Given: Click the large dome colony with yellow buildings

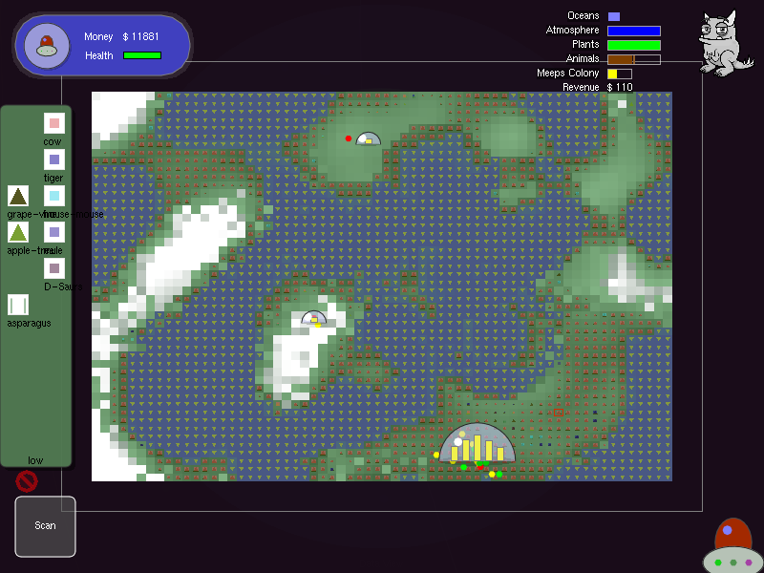Looking at the screenshot, I should [477, 445].
